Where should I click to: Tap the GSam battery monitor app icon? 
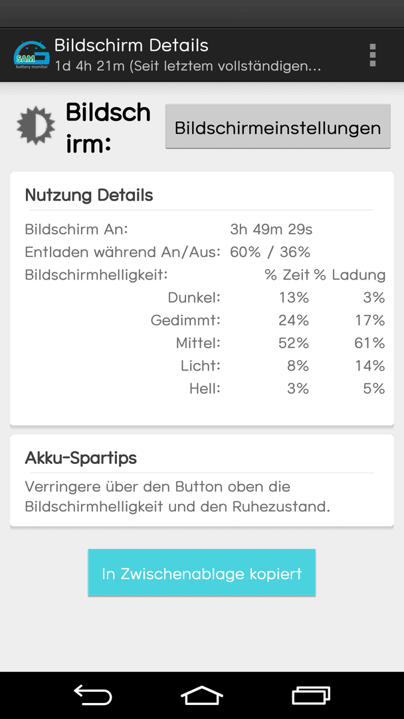[32, 55]
